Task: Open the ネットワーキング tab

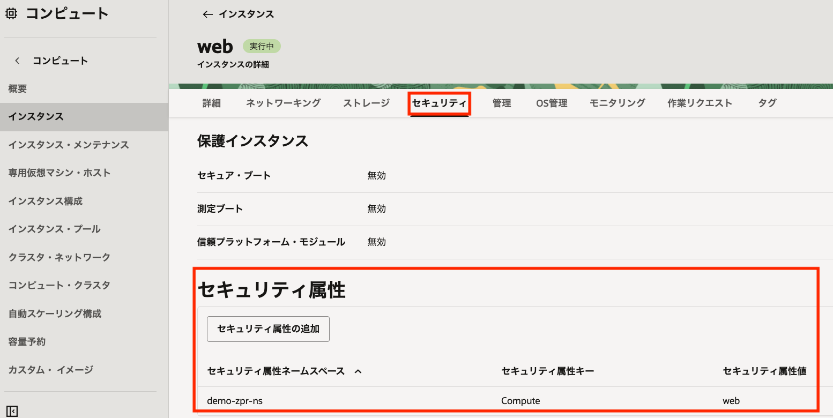Action: 283,103
